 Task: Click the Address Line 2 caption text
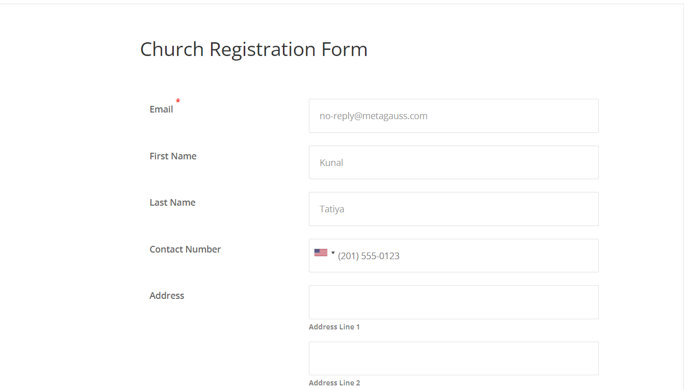pyautogui.click(x=334, y=383)
